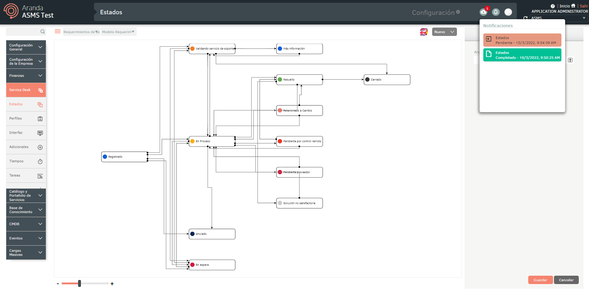Open the notifications bell icon
The width and height of the screenshot is (589, 289).
(x=496, y=12)
